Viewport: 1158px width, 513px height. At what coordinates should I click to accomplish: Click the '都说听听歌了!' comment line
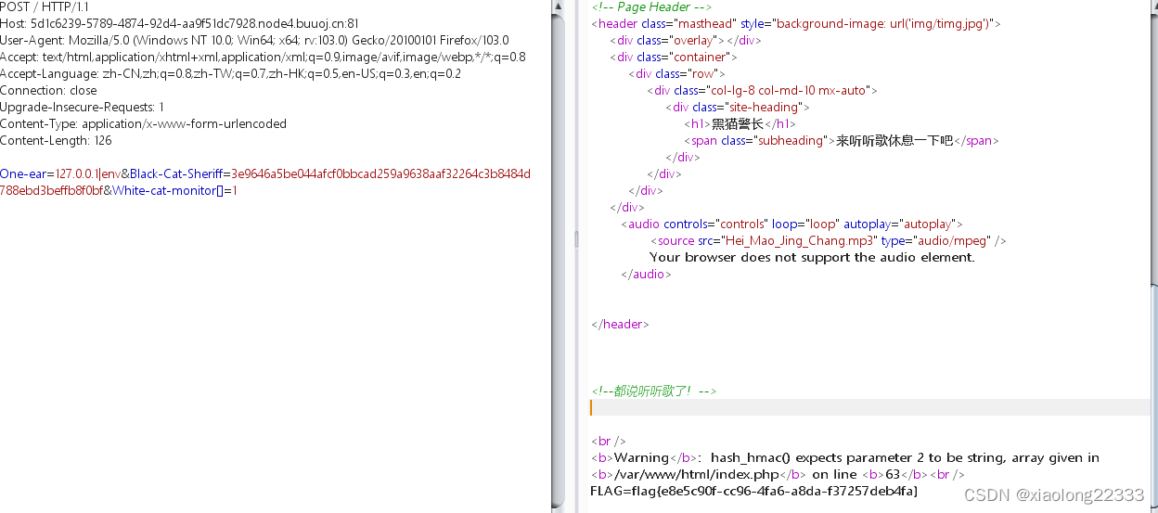654,391
